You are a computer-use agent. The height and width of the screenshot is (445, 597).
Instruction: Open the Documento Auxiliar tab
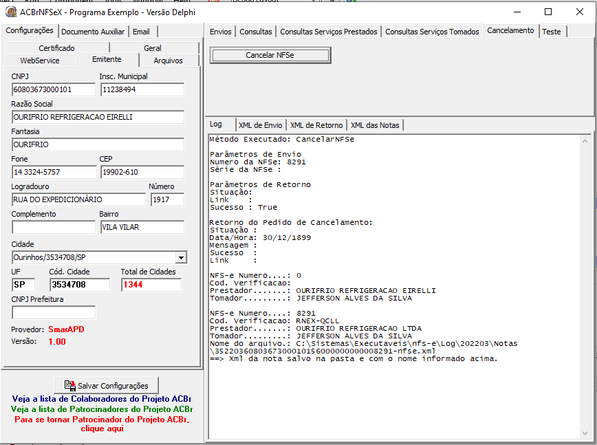[x=93, y=32]
